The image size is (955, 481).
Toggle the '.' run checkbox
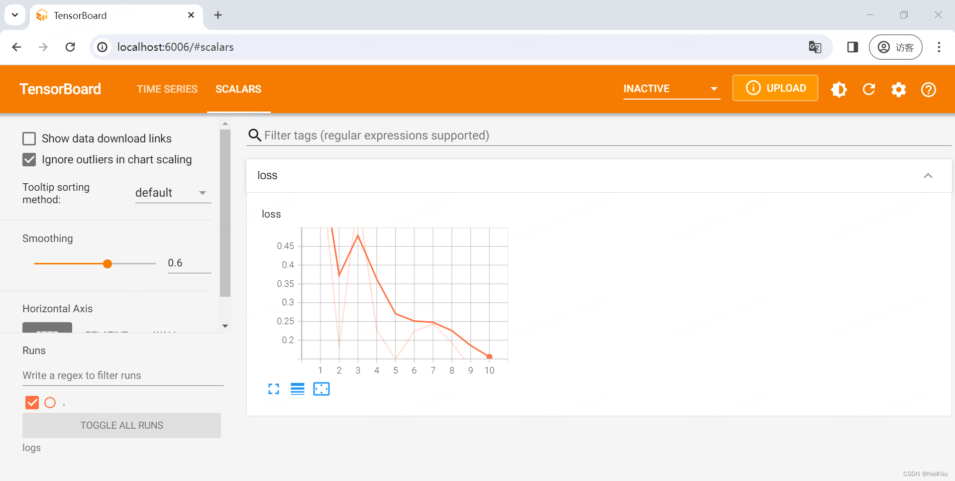coord(32,402)
